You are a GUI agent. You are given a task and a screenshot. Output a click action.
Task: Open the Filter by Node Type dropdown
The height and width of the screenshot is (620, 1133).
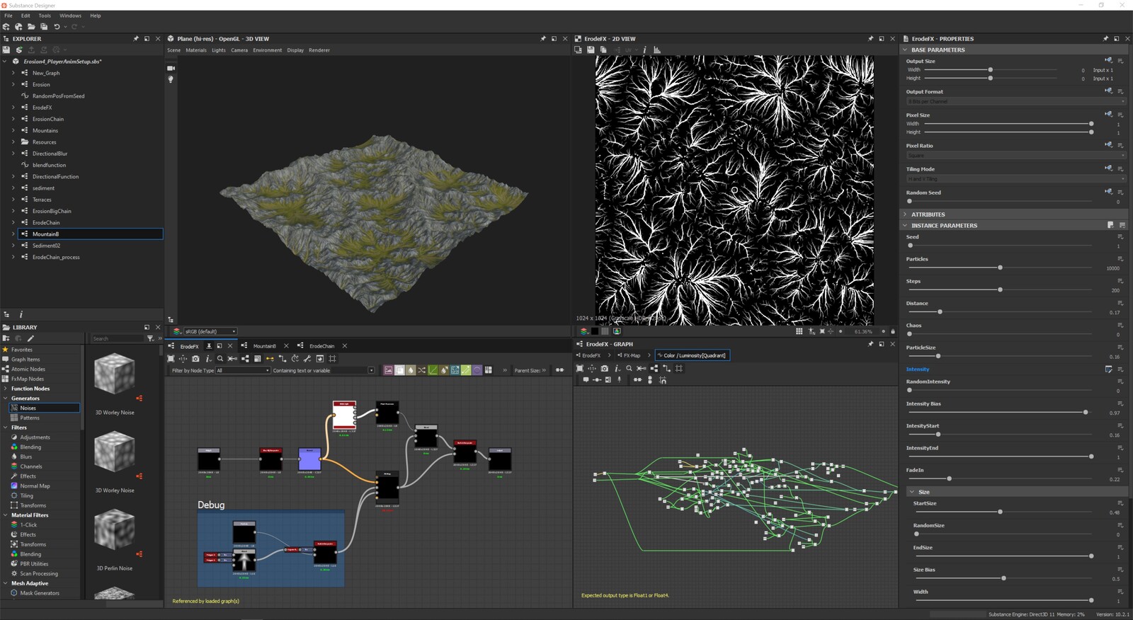click(243, 370)
